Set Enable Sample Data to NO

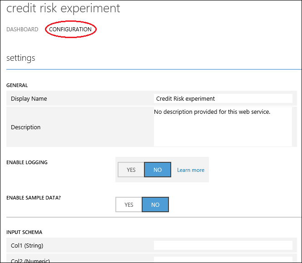pos(155,205)
